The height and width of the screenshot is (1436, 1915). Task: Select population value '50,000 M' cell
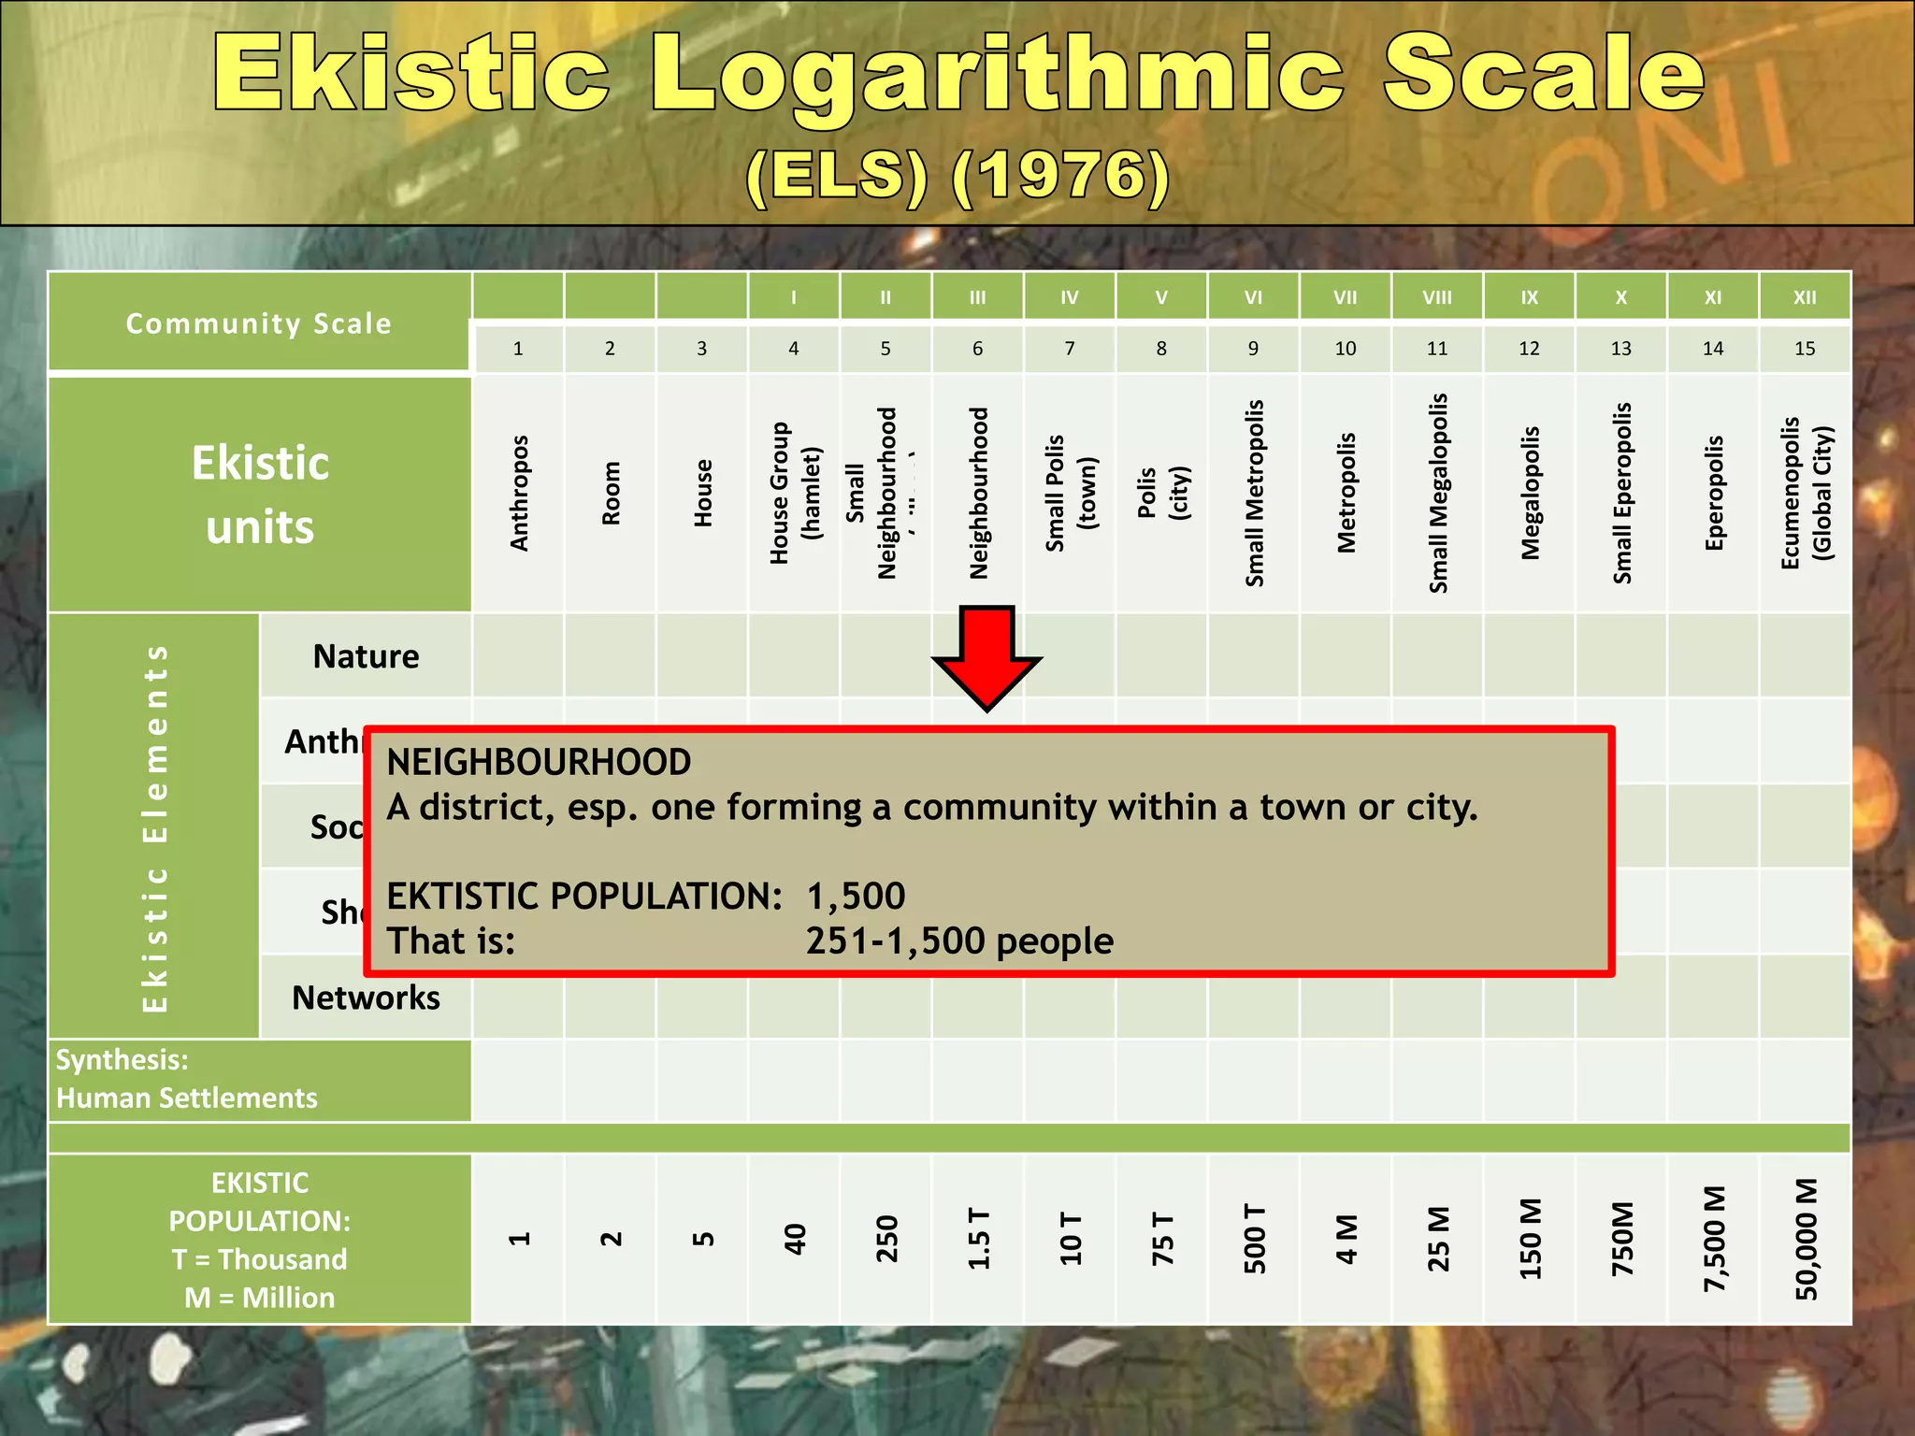pyautogui.click(x=1806, y=1240)
